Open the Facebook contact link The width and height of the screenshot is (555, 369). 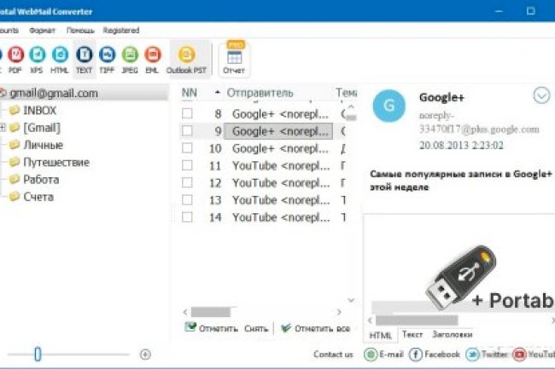(x=435, y=355)
